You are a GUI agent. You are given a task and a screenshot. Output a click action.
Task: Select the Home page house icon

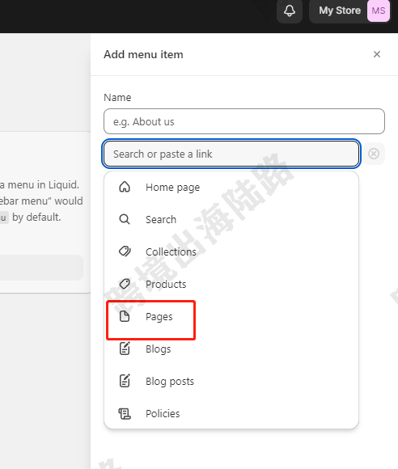125,187
